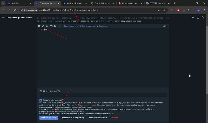Click the Создание страницы «Рофл» title

(20, 18)
